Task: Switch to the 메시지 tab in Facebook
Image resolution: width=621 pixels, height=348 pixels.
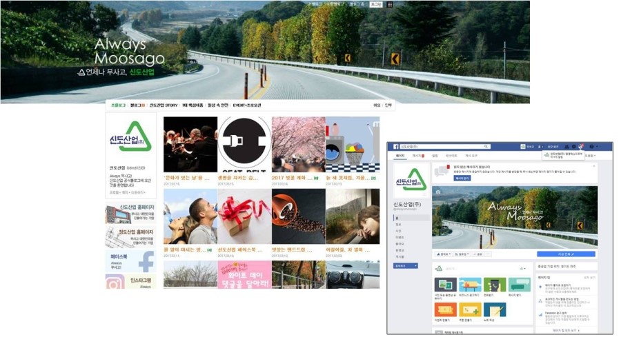Action: tap(418, 156)
